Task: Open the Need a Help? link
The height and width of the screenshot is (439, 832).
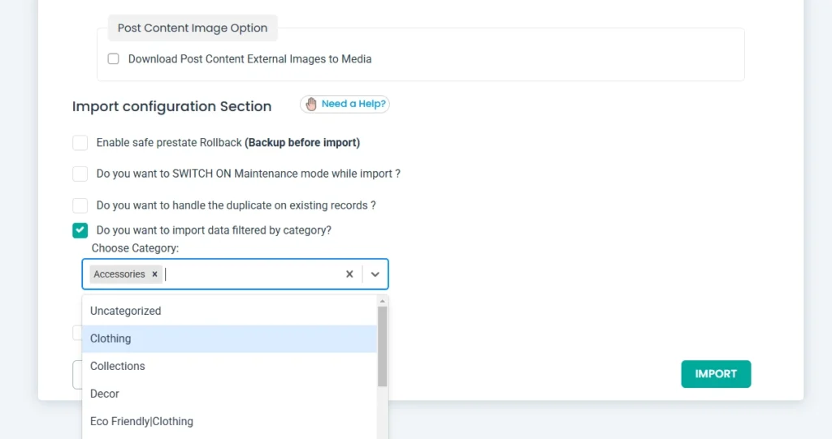Action: click(x=353, y=104)
